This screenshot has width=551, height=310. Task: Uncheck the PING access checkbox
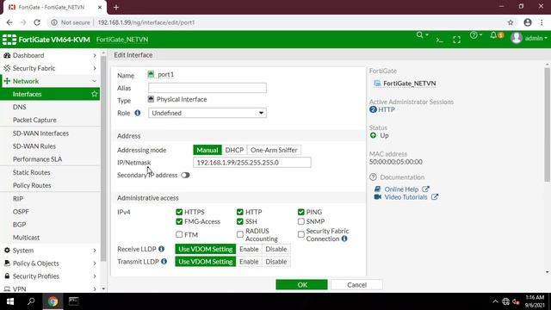pyautogui.click(x=300, y=212)
